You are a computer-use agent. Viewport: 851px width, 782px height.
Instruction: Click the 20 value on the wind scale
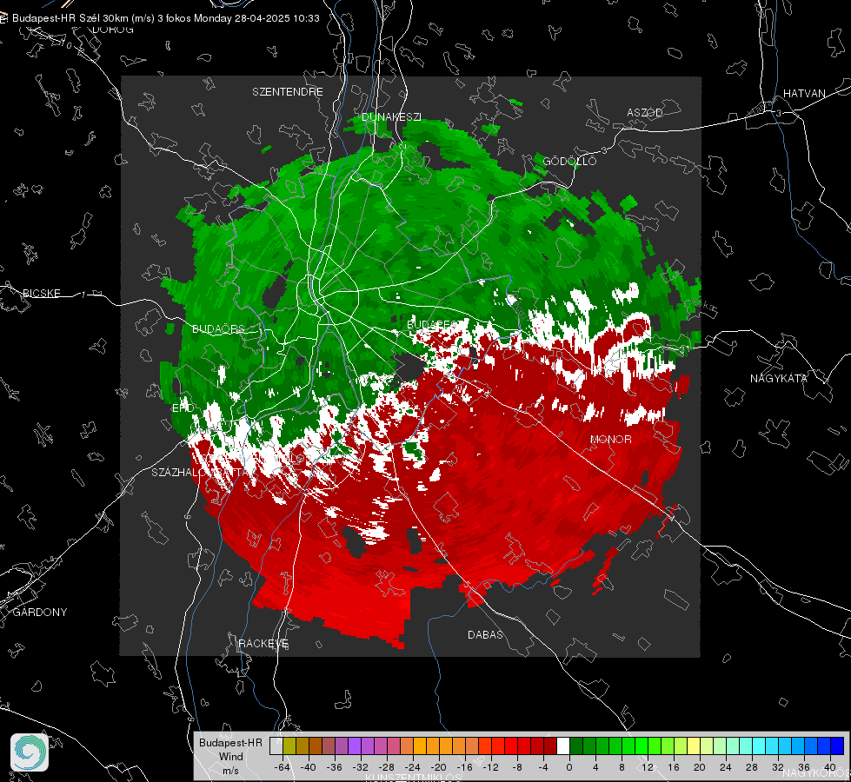tap(700, 767)
